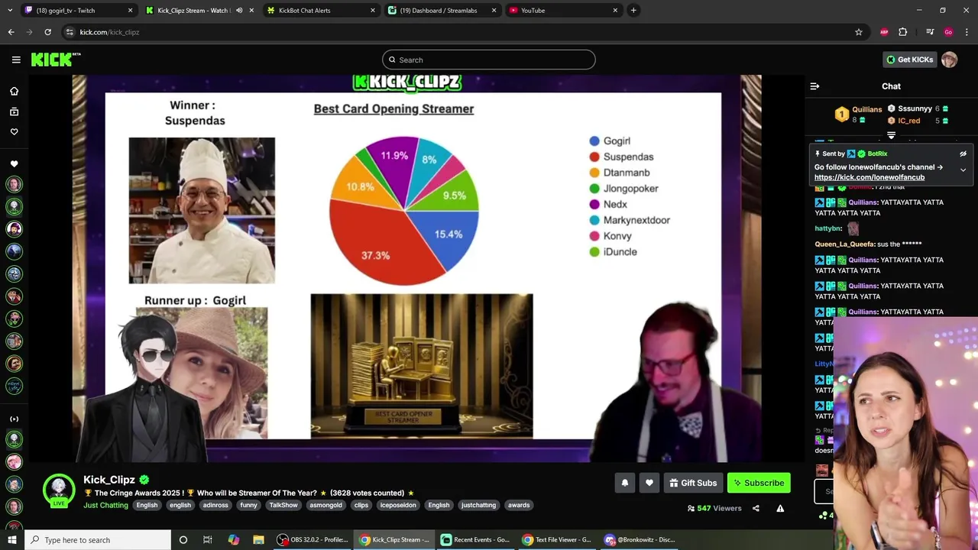Switch to the YouTube browser tab
978x550 pixels.
click(x=562, y=11)
